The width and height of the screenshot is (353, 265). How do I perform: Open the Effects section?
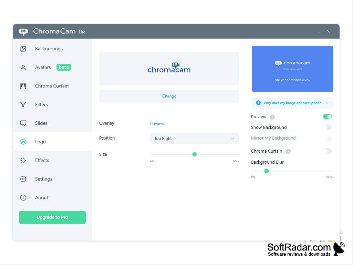(x=53, y=161)
